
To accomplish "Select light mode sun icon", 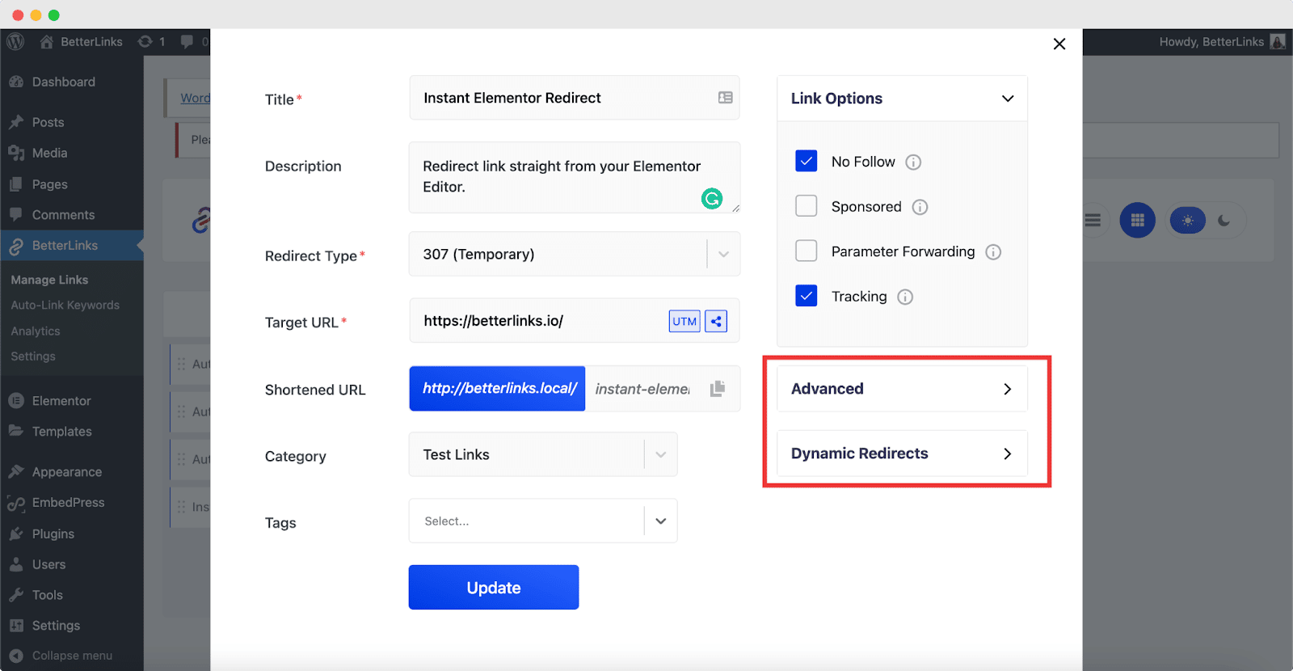I will tap(1187, 220).
